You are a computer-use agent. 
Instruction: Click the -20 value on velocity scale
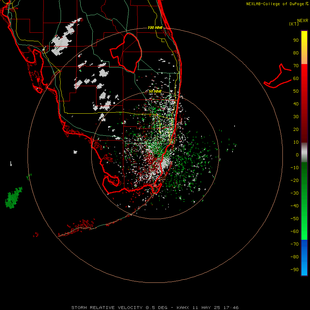294,180
